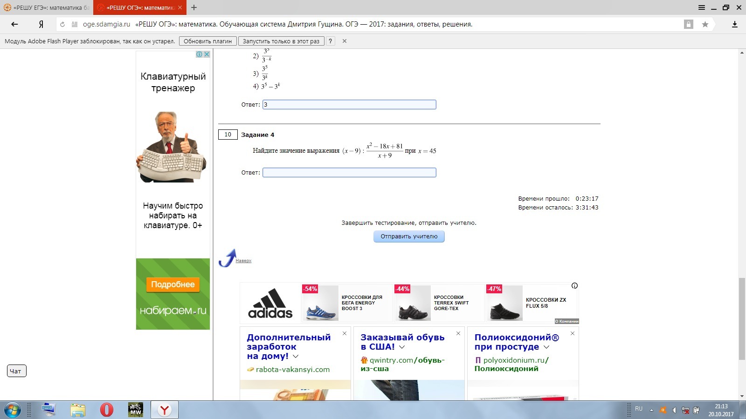The image size is (746, 419).
Task: Click the Обновить плагин button
Action: pyautogui.click(x=207, y=41)
